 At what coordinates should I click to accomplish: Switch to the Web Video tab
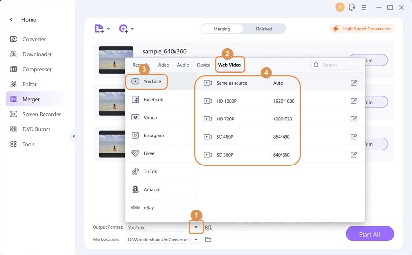(229, 65)
